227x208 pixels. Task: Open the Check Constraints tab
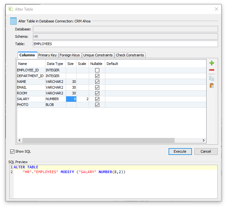click(130, 55)
